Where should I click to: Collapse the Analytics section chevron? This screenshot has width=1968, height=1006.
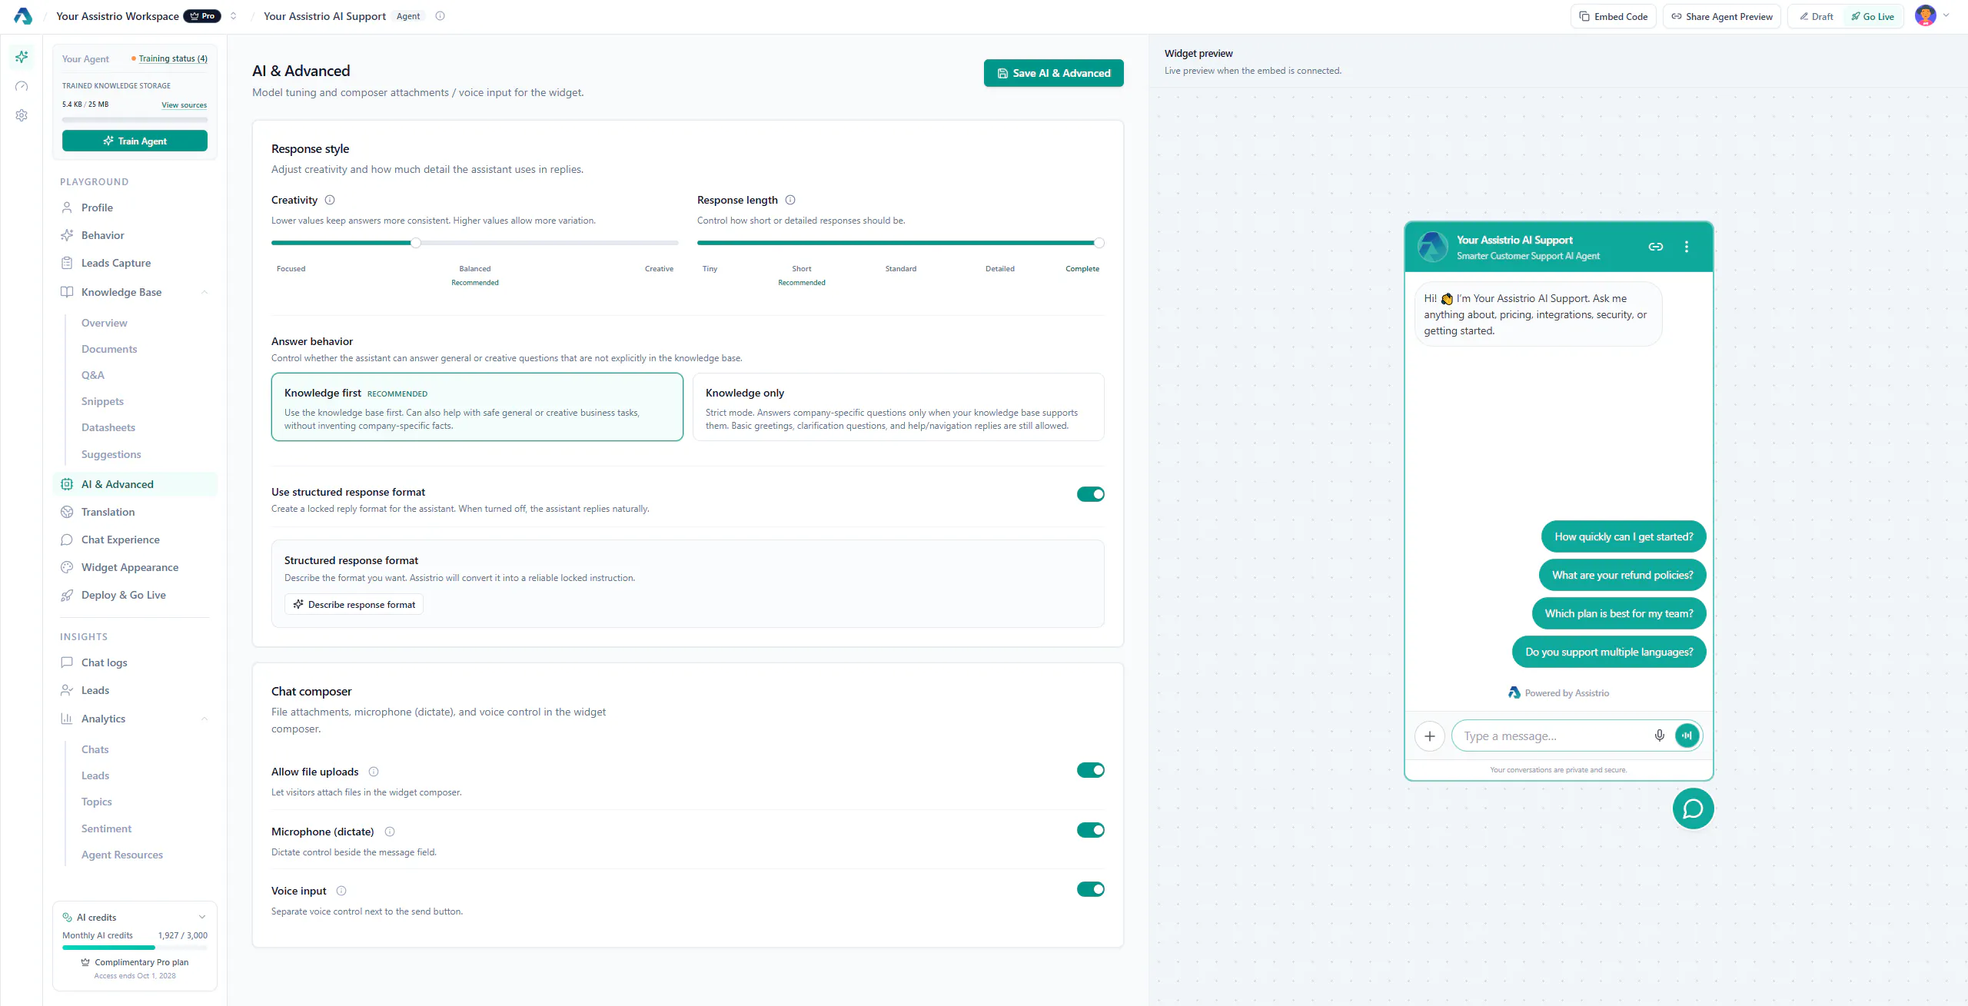tap(204, 719)
